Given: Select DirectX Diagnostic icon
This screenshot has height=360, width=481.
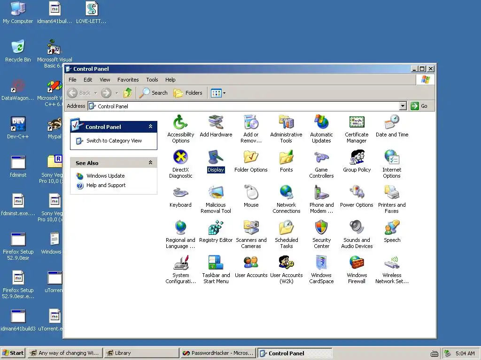Looking at the screenshot, I should [180, 157].
